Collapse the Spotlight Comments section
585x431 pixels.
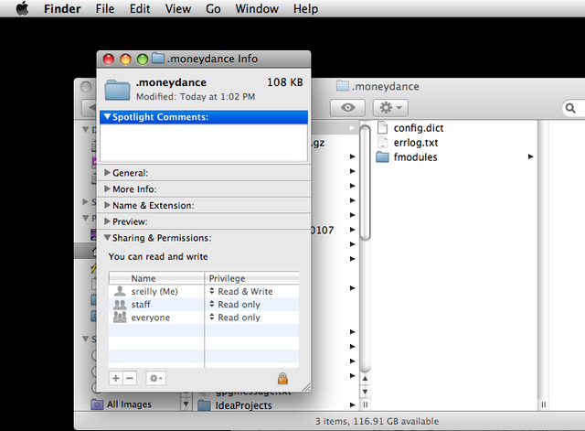(x=108, y=117)
